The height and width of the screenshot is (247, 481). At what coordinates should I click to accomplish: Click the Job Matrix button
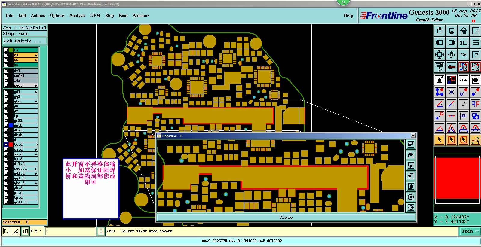[x=25, y=41]
